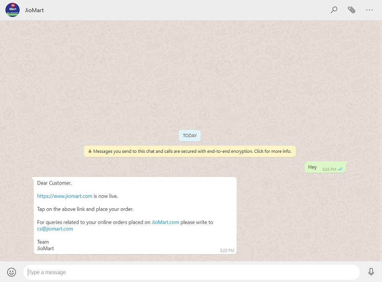Click the lock icon in encryption notice
Screen dimensions: 382x282
[90, 151]
